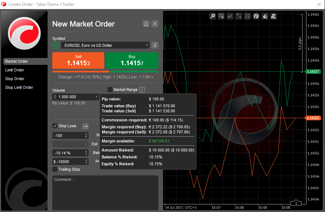Click the chart zoom-in magnifier icon
The width and height of the screenshot is (325, 212).
click(212, 16)
